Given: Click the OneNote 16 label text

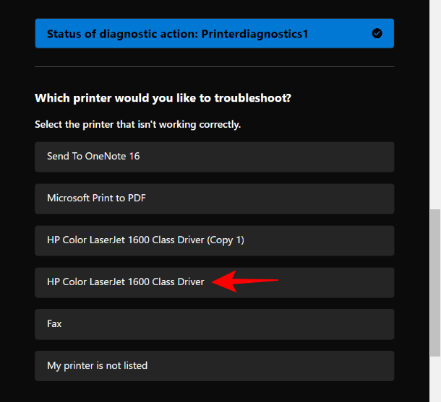Looking at the screenshot, I should point(116,157).
